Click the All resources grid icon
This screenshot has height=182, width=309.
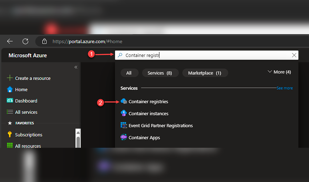[10, 146]
